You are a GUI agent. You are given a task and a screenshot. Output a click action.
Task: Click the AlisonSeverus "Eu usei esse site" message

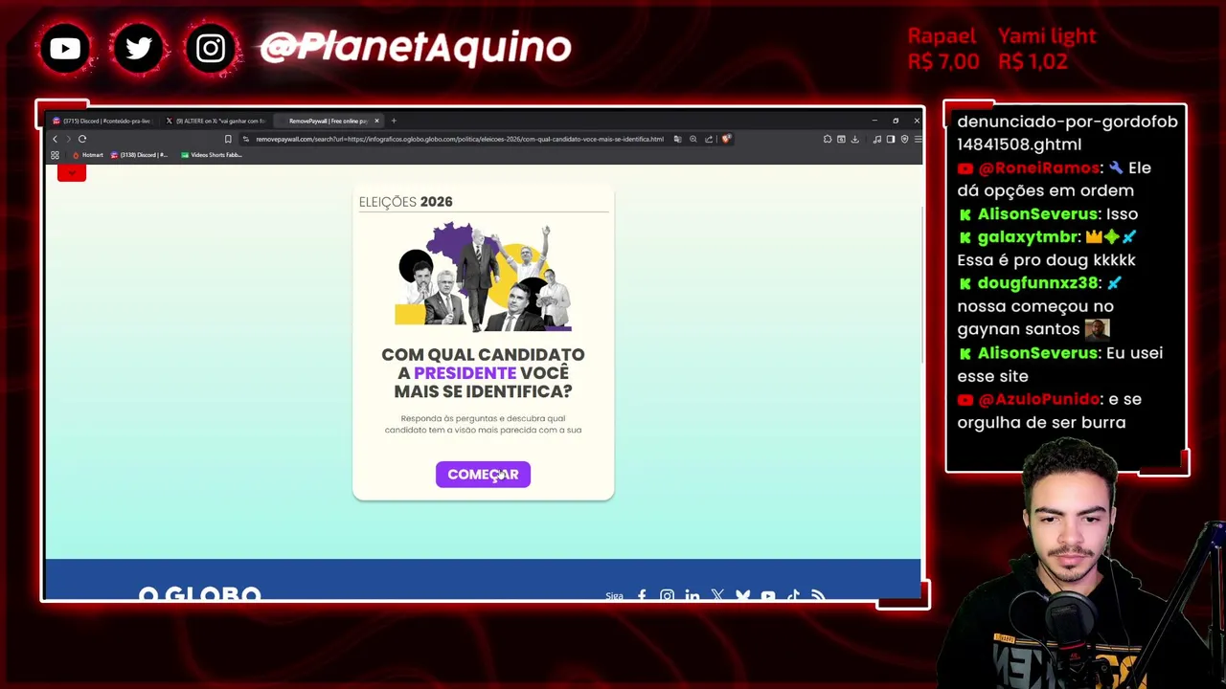(1060, 365)
